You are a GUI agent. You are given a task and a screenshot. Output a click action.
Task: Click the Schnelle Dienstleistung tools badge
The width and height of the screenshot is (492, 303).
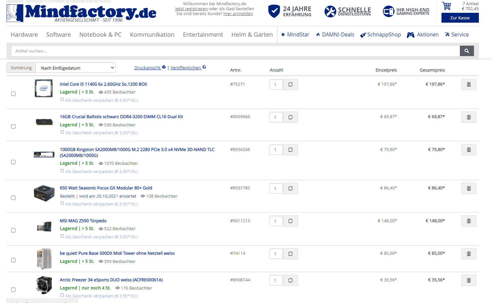pyautogui.click(x=348, y=11)
